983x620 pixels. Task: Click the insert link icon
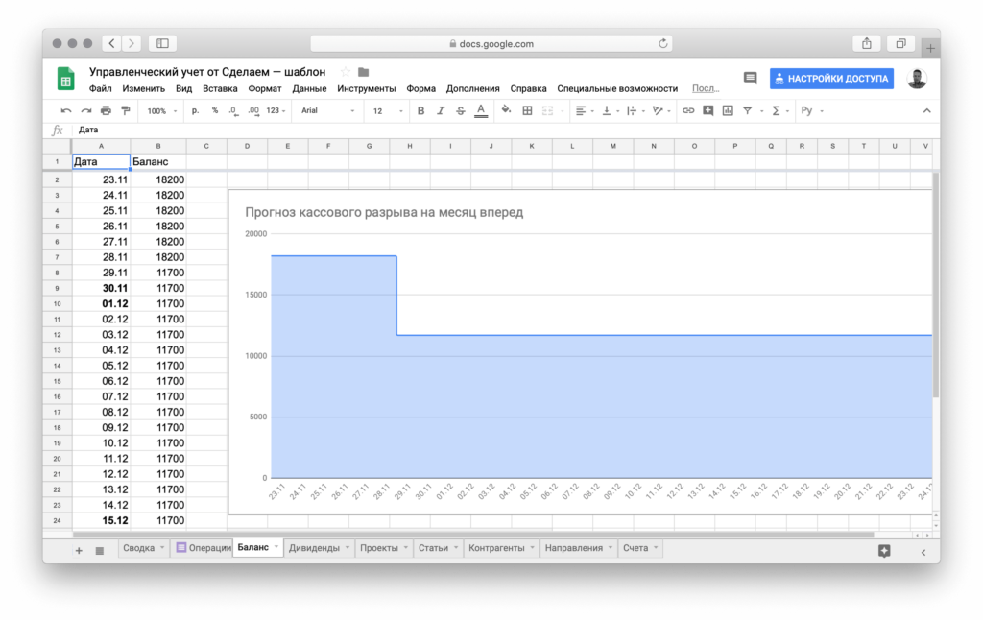coord(687,111)
